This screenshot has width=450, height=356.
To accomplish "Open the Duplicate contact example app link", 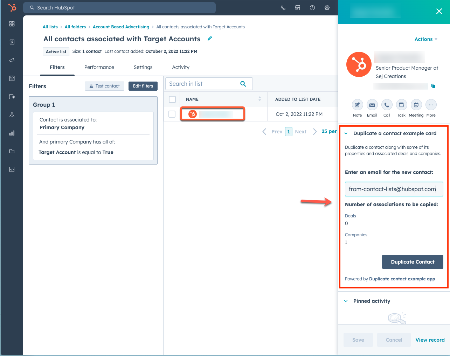I will pyautogui.click(x=402, y=279).
